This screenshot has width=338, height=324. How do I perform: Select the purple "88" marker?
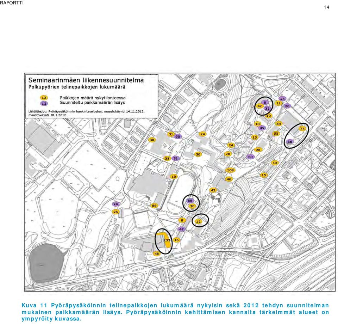point(290,142)
